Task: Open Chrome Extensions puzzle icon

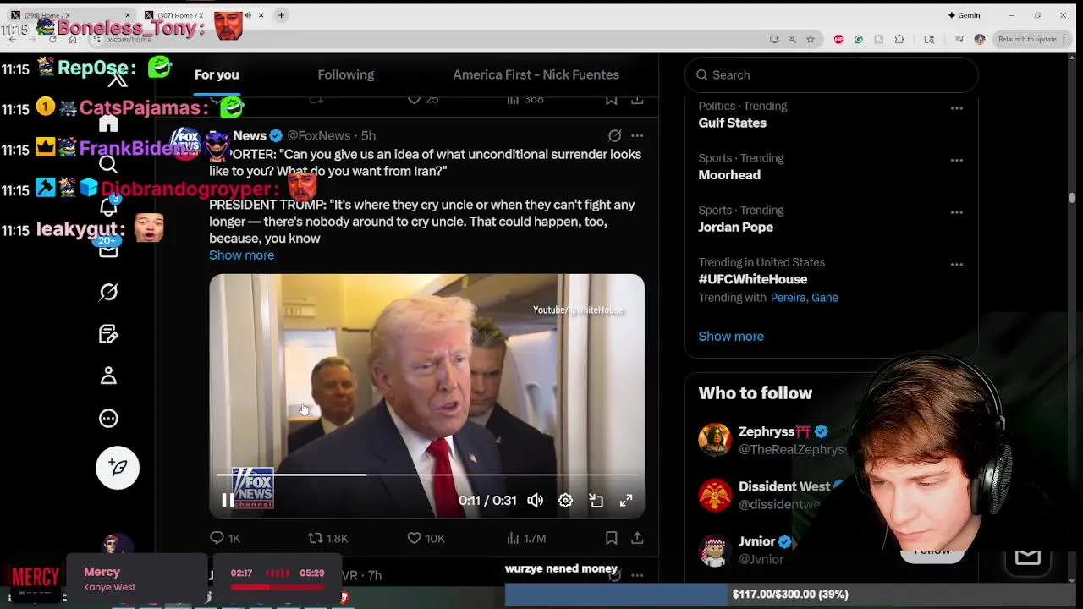Action: [x=899, y=39]
